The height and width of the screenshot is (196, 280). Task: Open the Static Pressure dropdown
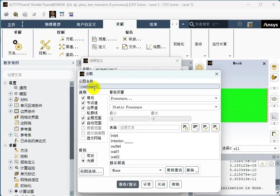pyautogui.click(x=164, y=107)
